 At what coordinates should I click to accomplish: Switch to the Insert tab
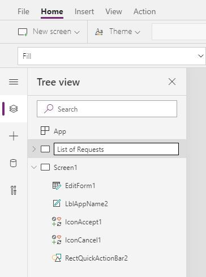coord(84,11)
